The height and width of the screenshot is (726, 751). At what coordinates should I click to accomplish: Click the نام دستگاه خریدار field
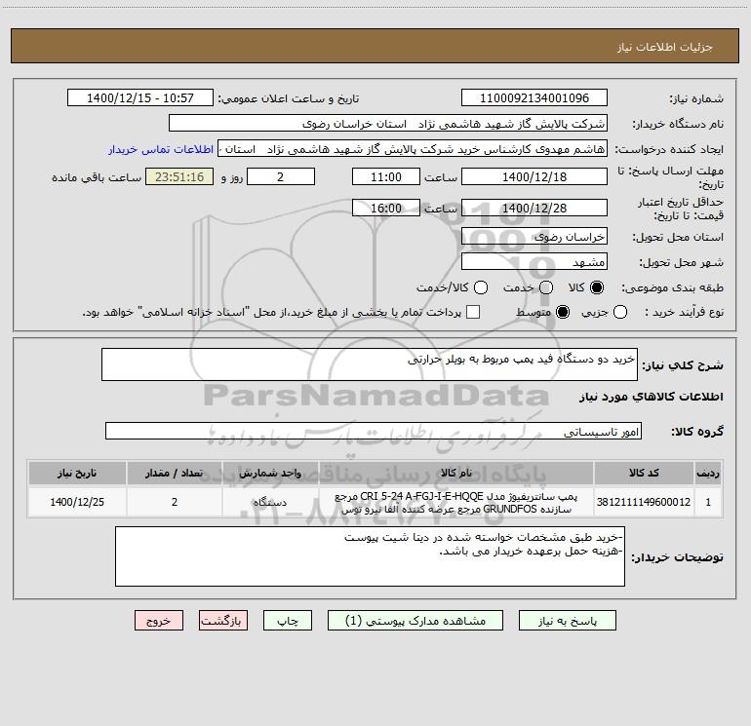click(388, 123)
